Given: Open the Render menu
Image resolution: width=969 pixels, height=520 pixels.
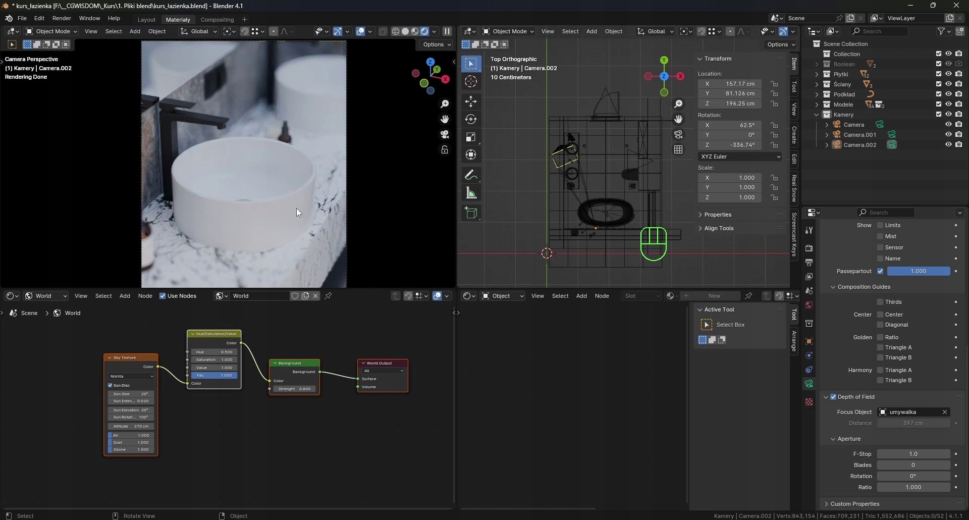Looking at the screenshot, I should pyautogui.click(x=62, y=18).
